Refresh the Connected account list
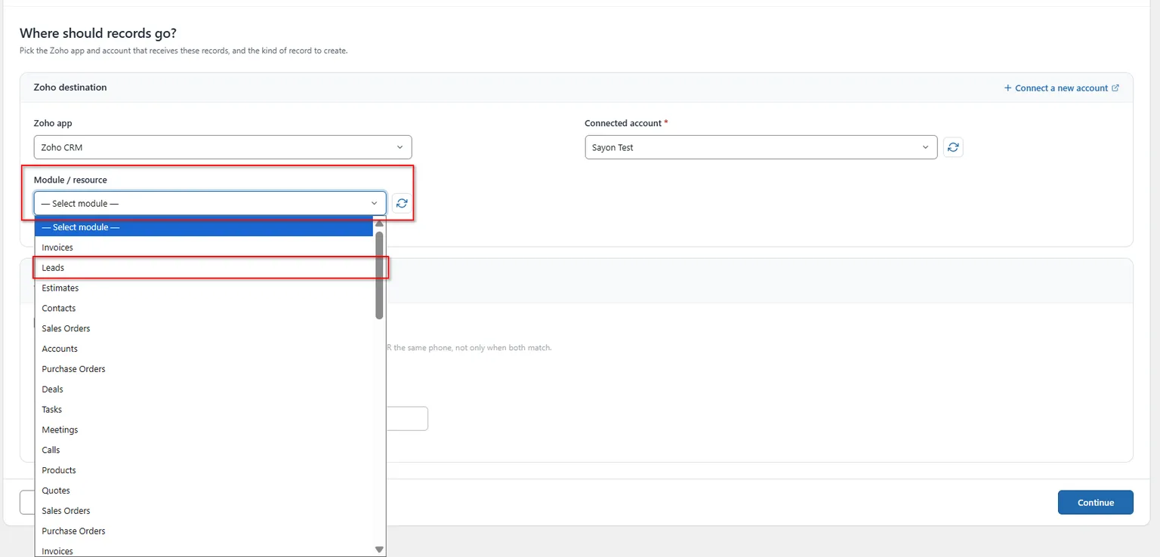This screenshot has height=557, width=1160. pos(953,147)
